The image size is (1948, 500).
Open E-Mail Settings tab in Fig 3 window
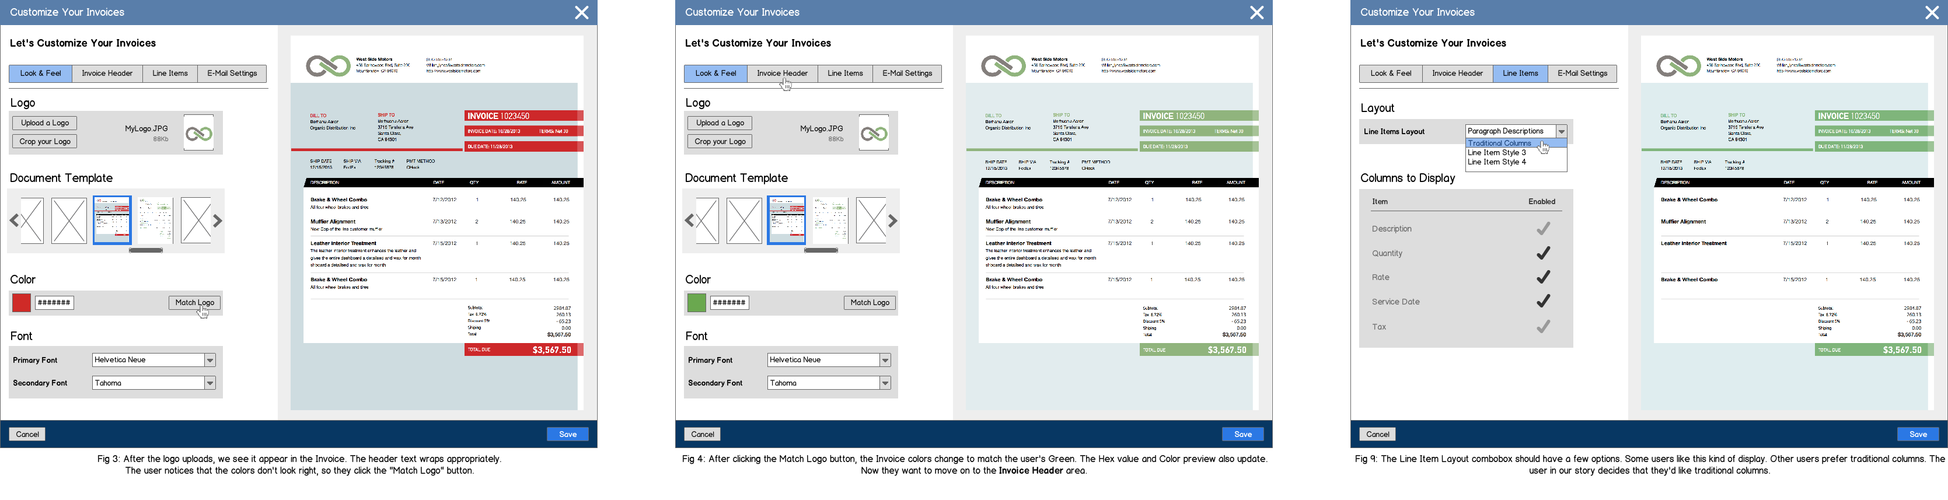pos(232,74)
